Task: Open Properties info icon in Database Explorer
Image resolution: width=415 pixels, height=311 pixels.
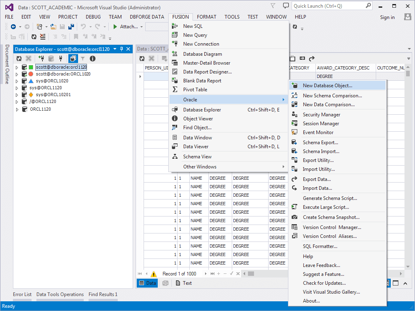Action: click(x=92, y=59)
